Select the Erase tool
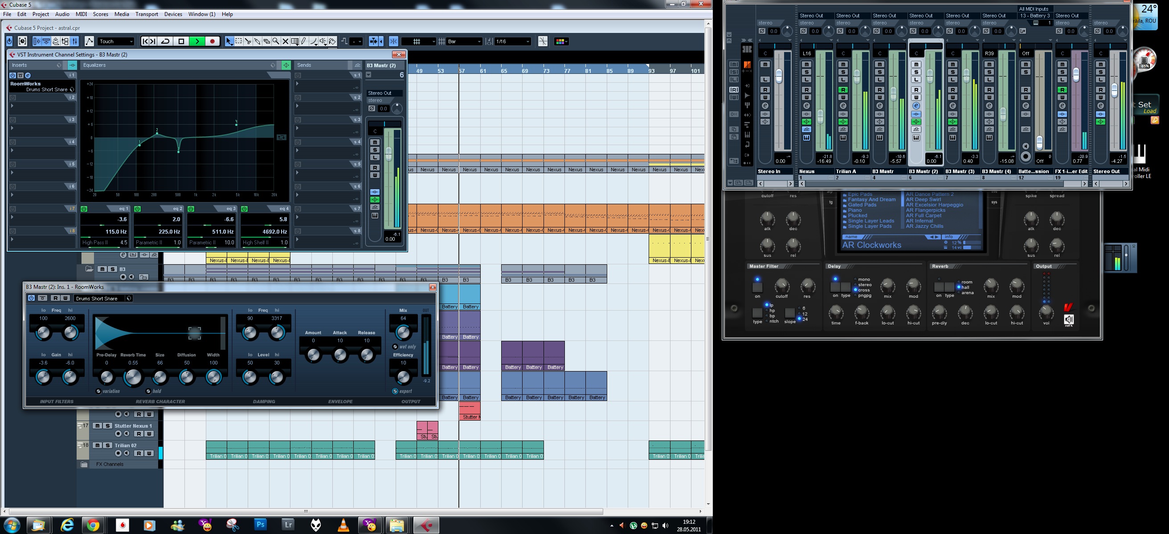Viewport: 1169px width, 534px height. (267, 41)
